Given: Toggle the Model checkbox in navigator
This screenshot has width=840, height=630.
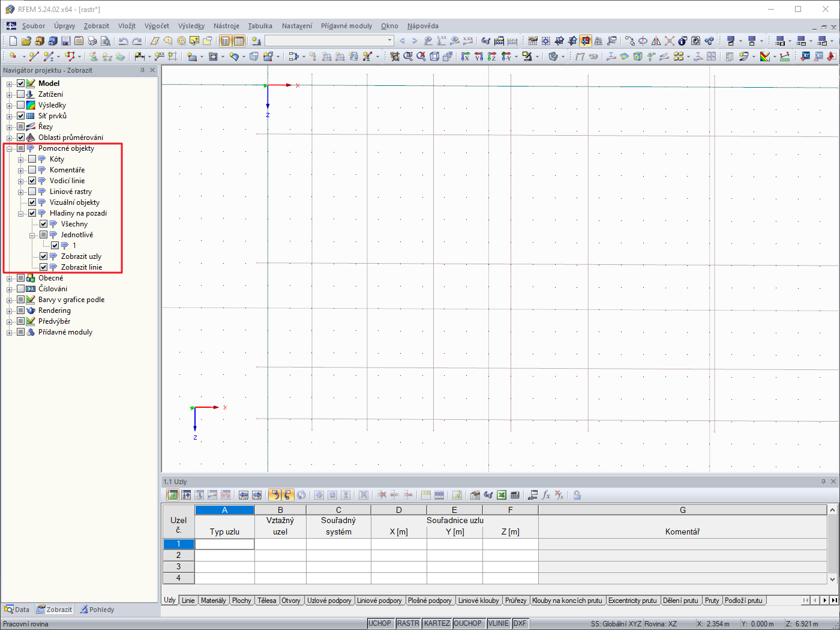Looking at the screenshot, I should pyautogui.click(x=21, y=83).
